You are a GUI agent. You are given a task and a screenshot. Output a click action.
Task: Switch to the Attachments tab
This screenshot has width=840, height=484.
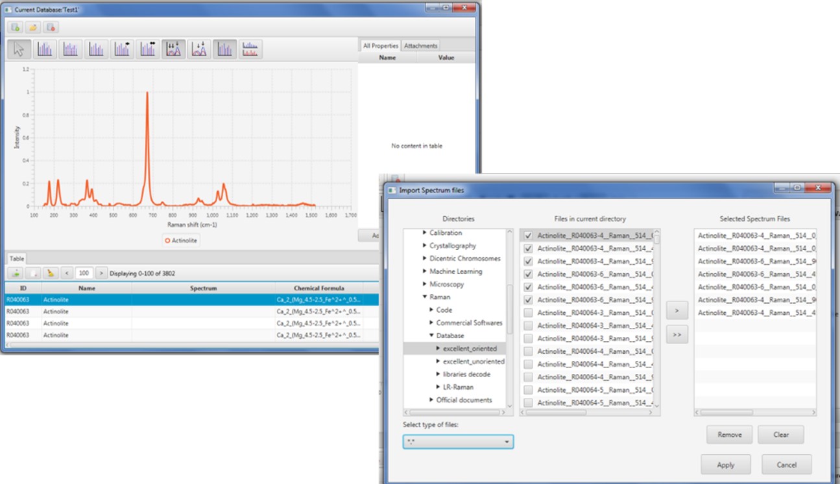(420, 45)
